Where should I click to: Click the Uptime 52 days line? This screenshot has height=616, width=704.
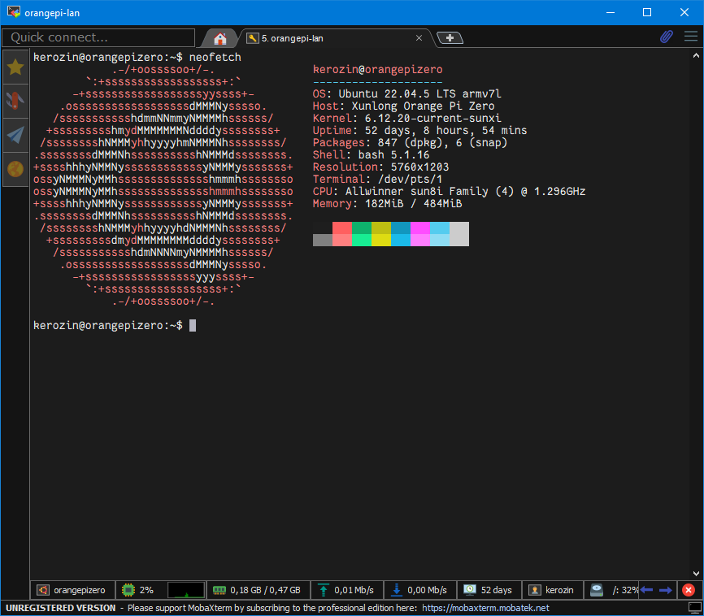pos(419,130)
